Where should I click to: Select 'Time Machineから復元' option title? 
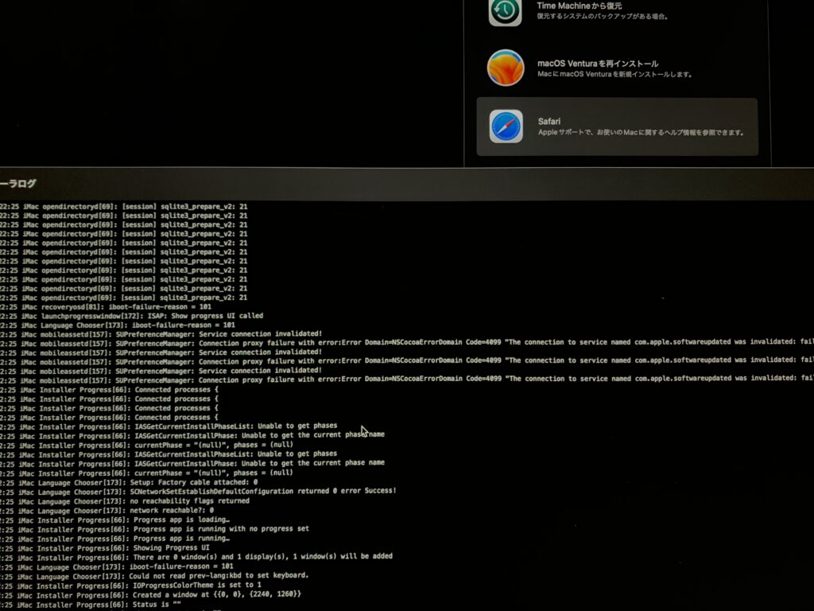(579, 6)
